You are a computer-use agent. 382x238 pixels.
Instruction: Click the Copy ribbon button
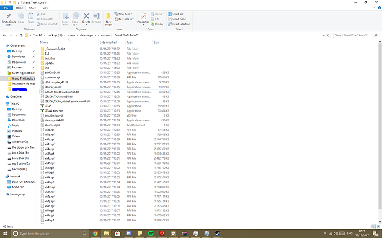click(x=21, y=18)
